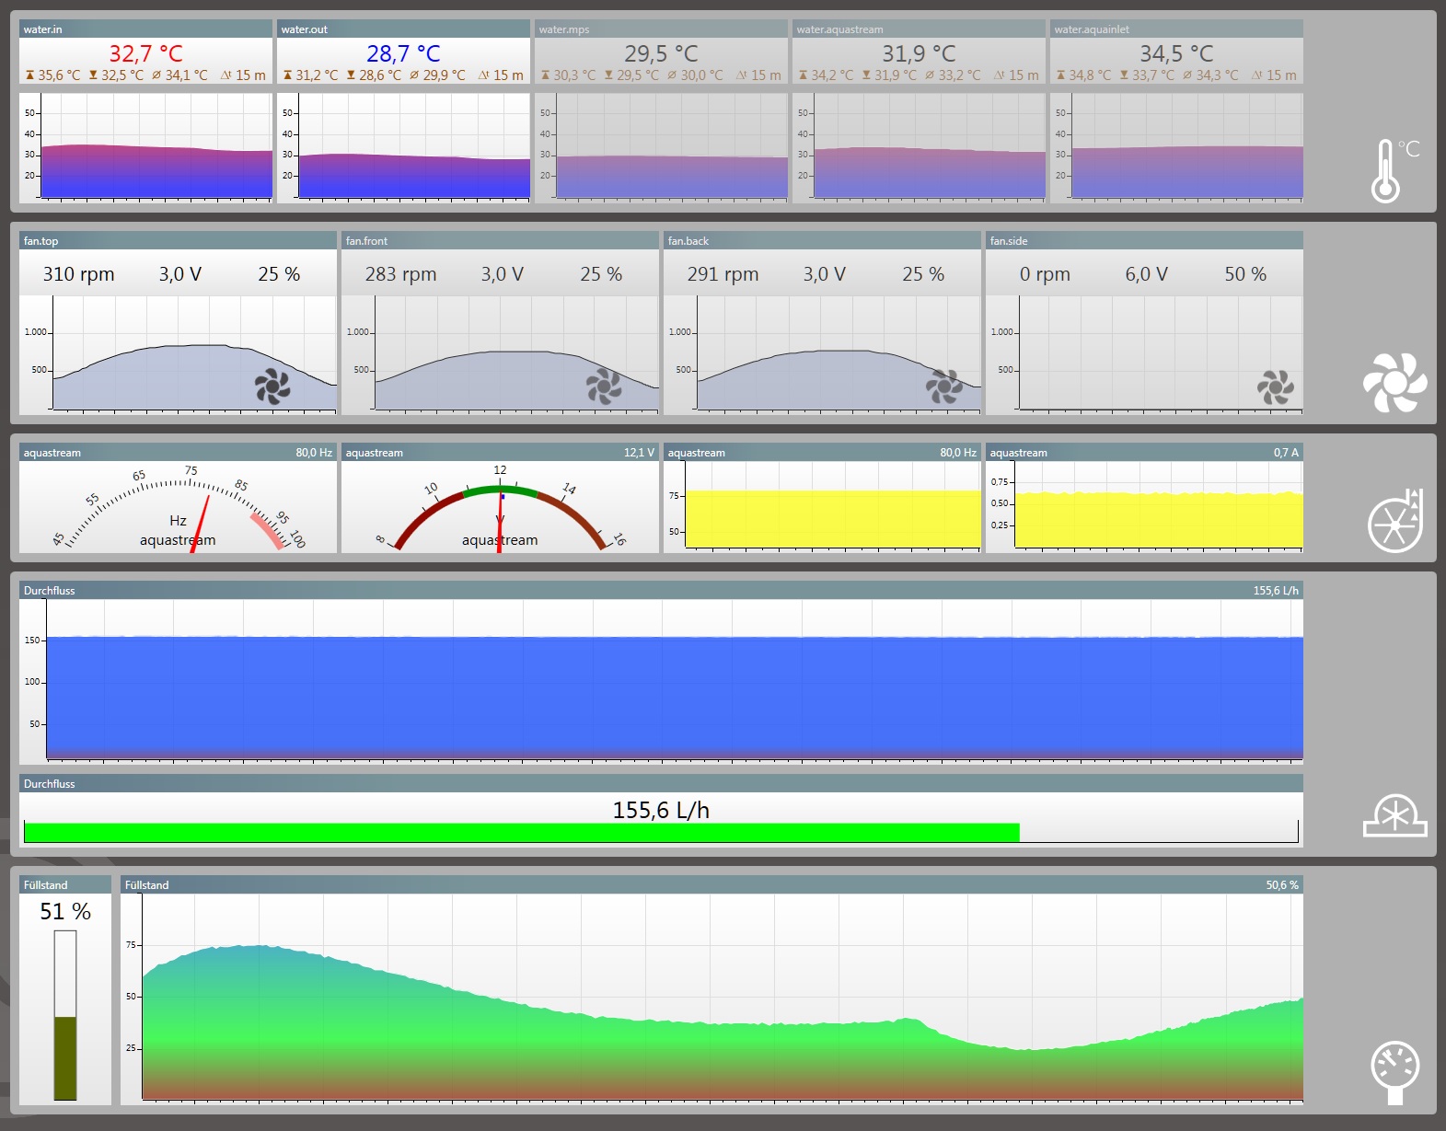Click the fan.side 0 rpm speed value
1446x1131 pixels.
click(x=1045, y=274)
